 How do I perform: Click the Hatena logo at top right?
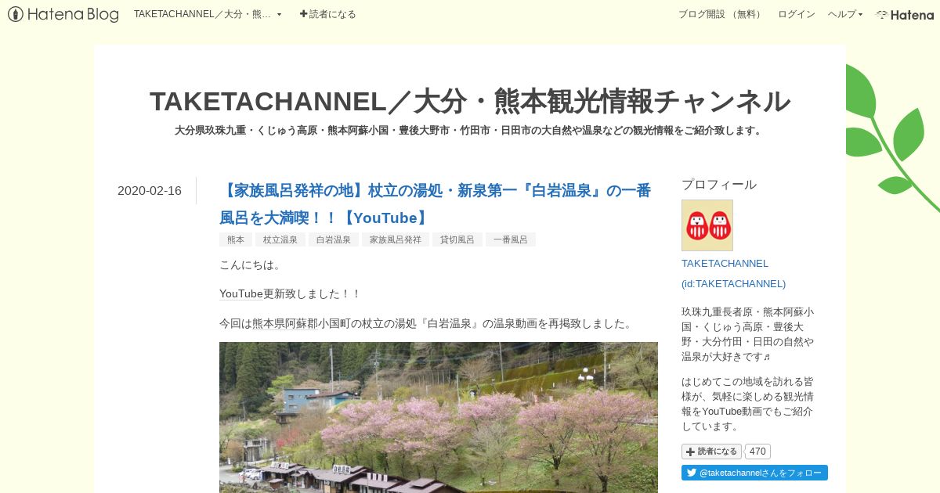pyautogui.click(x=905, y=14)
